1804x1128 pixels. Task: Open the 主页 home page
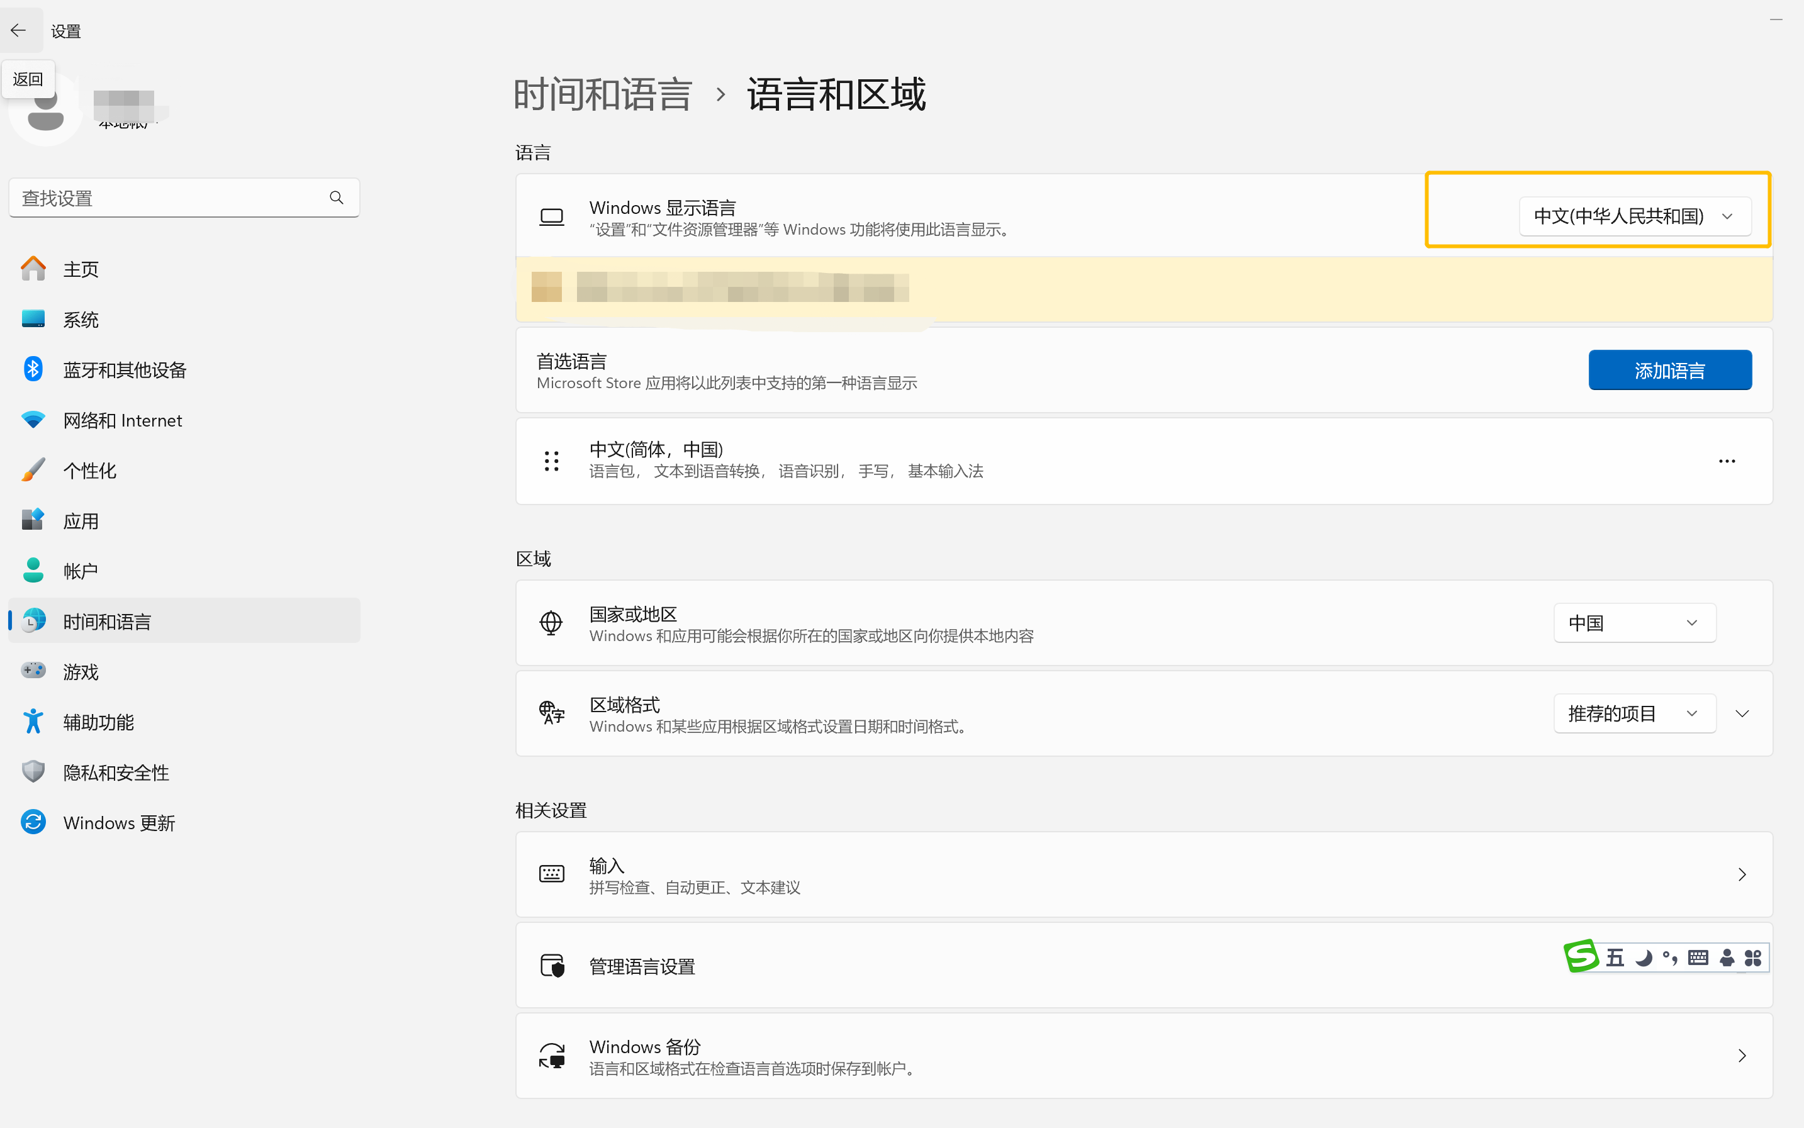tap(184, 269)
